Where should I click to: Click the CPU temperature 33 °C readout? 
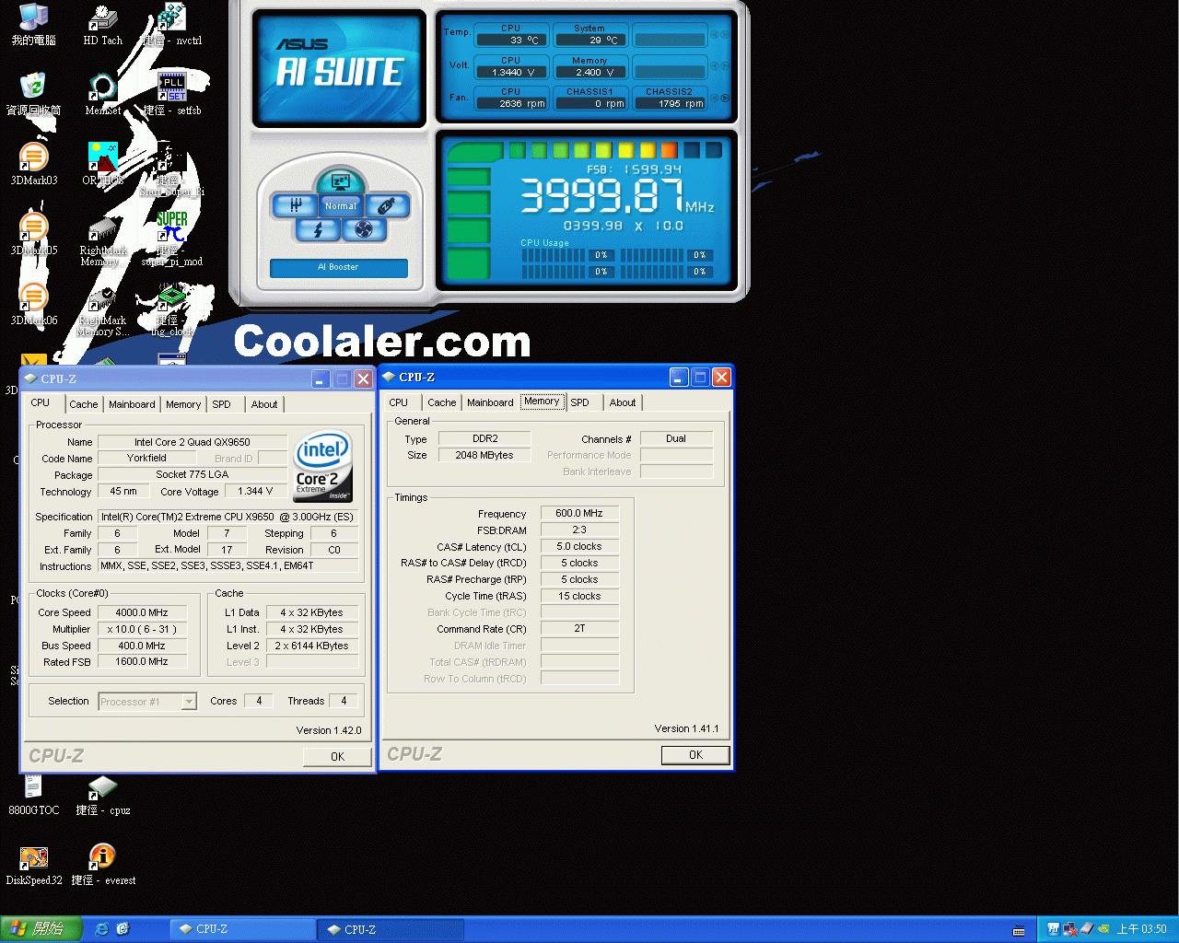click(511, 40)
